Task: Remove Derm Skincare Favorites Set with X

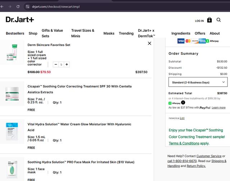Action: click(x=149, y=43)
